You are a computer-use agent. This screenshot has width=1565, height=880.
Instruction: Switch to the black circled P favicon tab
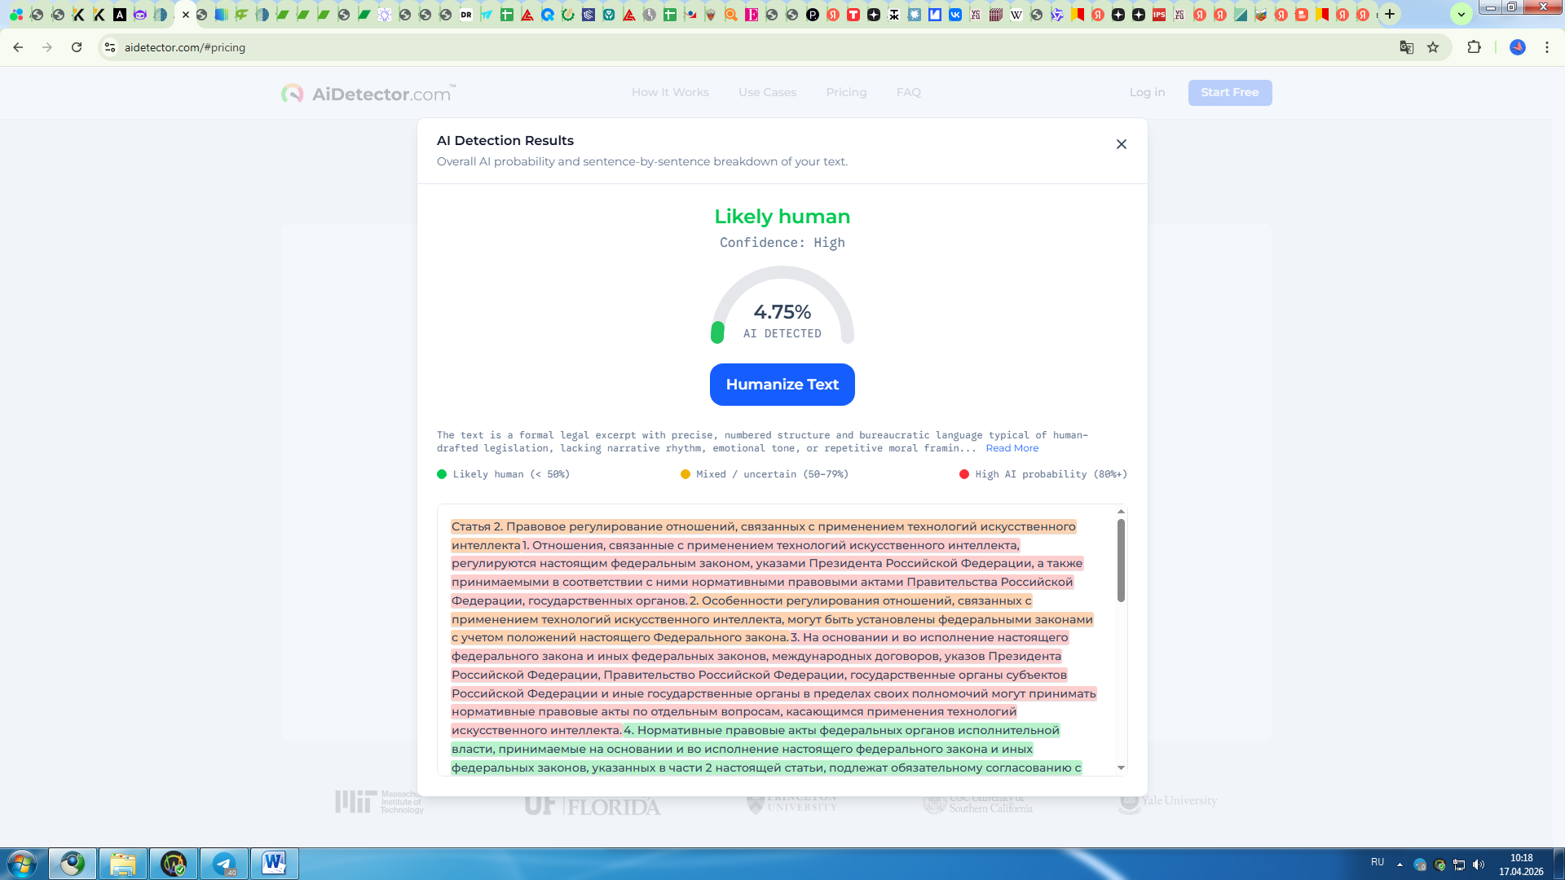[x=813, y=15]
